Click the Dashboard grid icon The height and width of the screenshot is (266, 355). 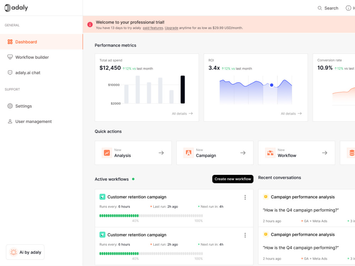(10, 42)
